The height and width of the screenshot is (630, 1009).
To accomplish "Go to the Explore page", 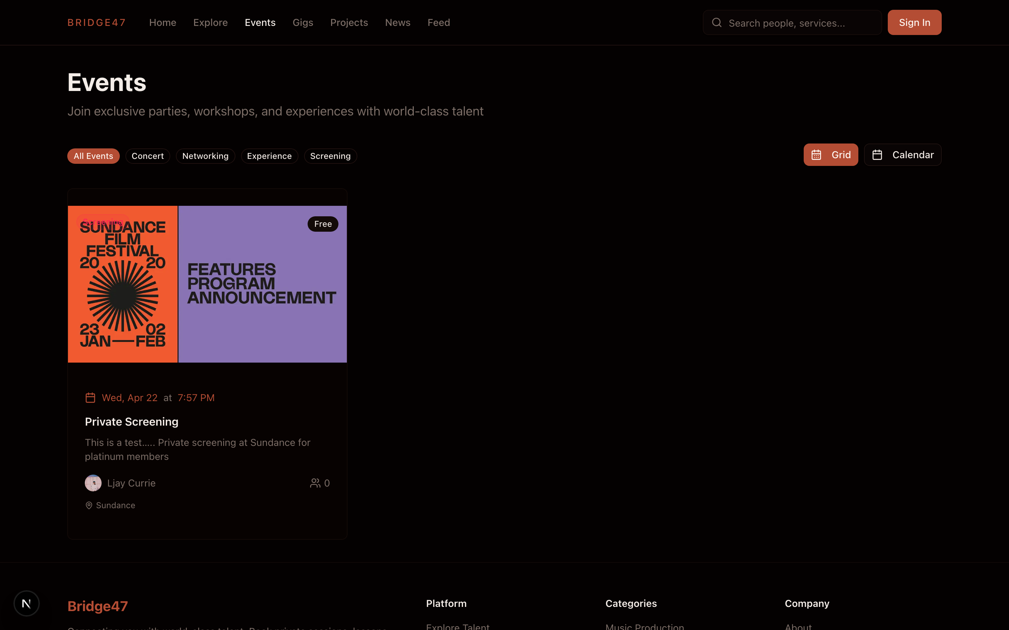I will tap(210, 22).
